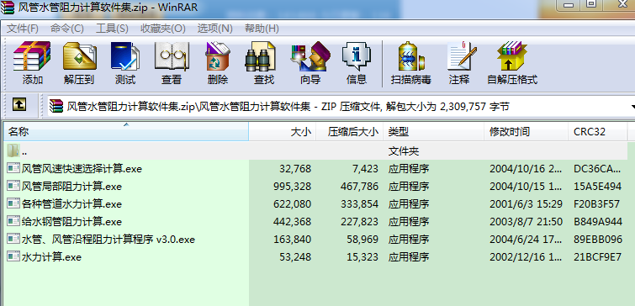Image resolution: width=635 pixels, height=306 pixels.
Task: Select file 给水钢管阻力计算.exe
Action: (x=71, y=221)
